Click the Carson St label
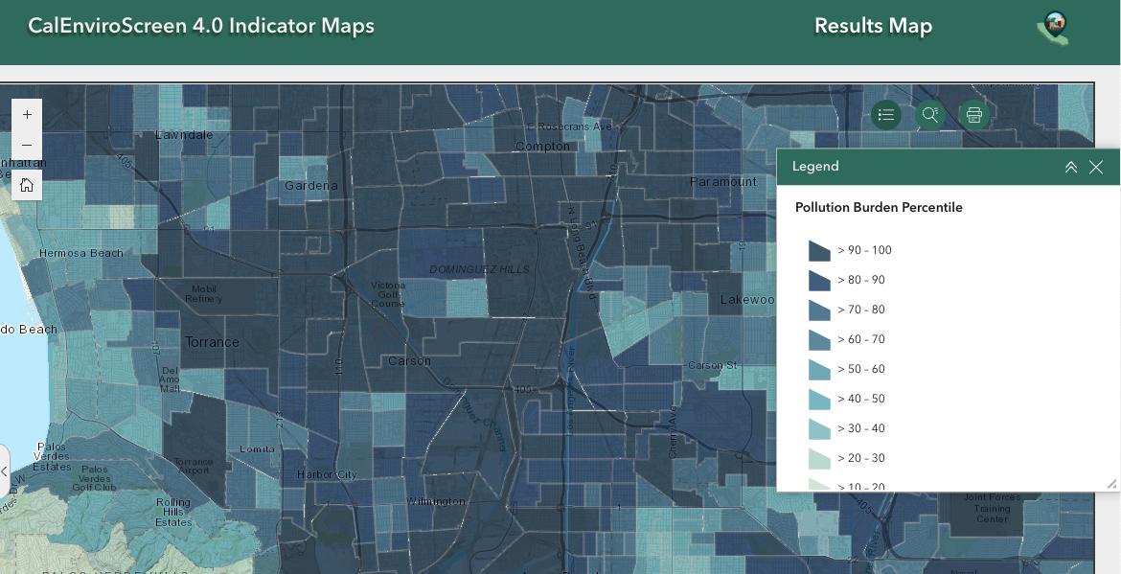 click(x=712, y=365)
